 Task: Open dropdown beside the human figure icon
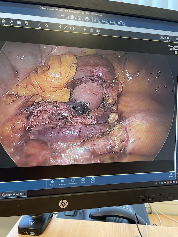[108, 22]
